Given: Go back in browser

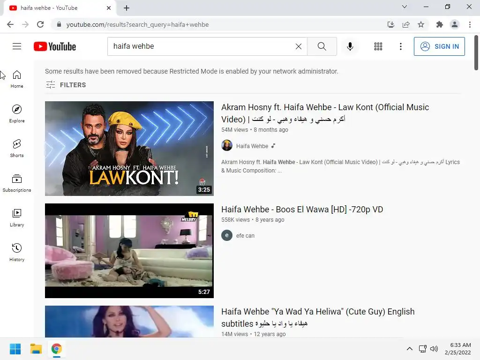Looking at the screenshot, I should pos(10,24).
